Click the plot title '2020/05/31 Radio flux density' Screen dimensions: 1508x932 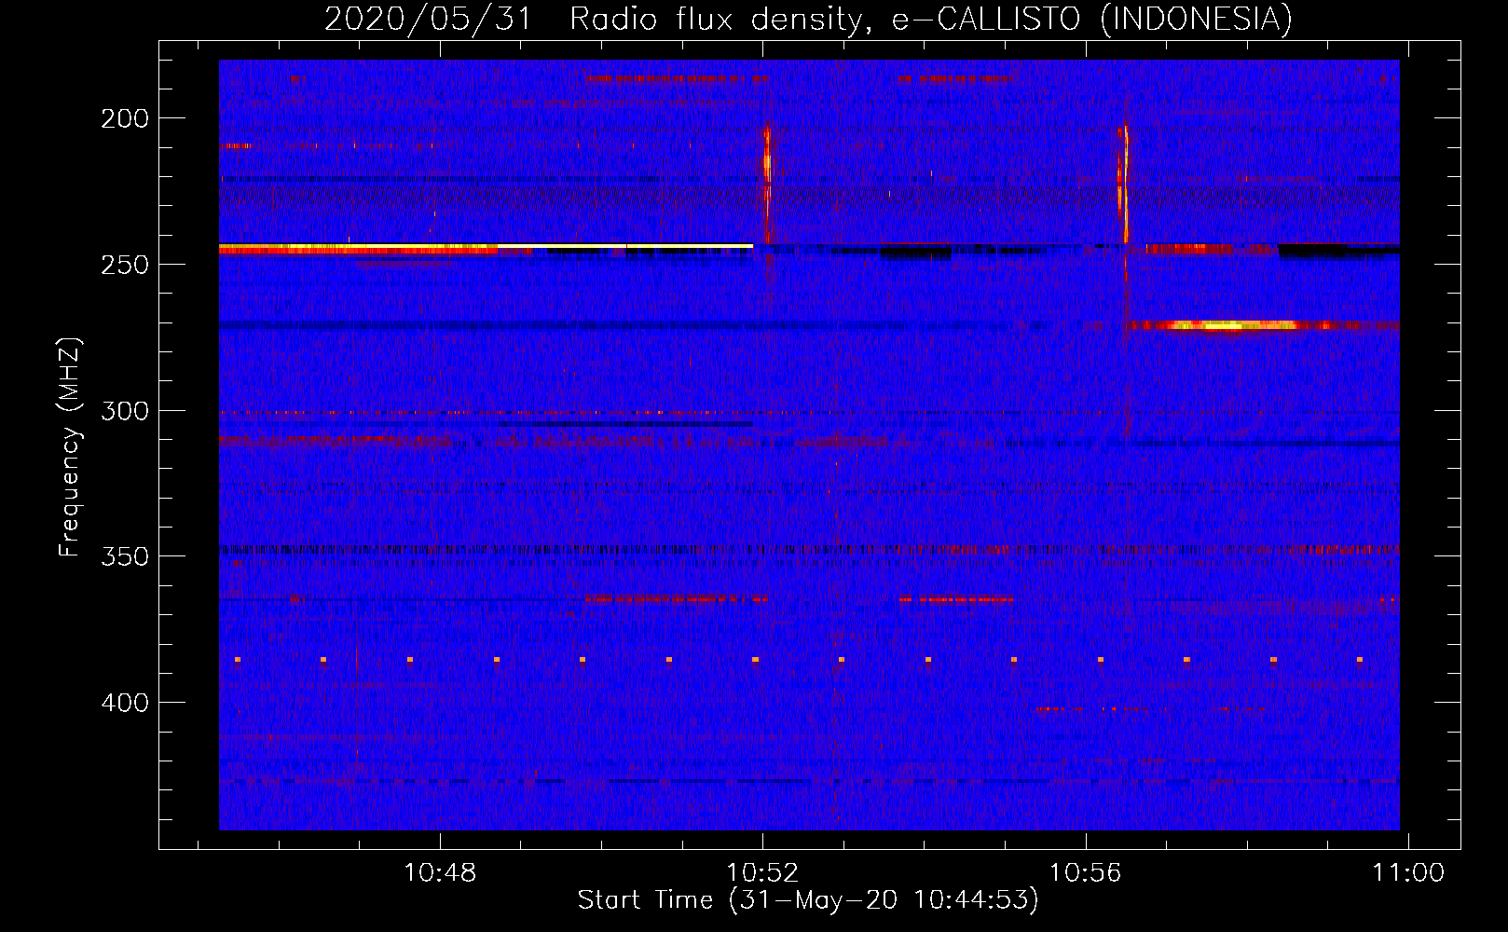pos(808,19)
